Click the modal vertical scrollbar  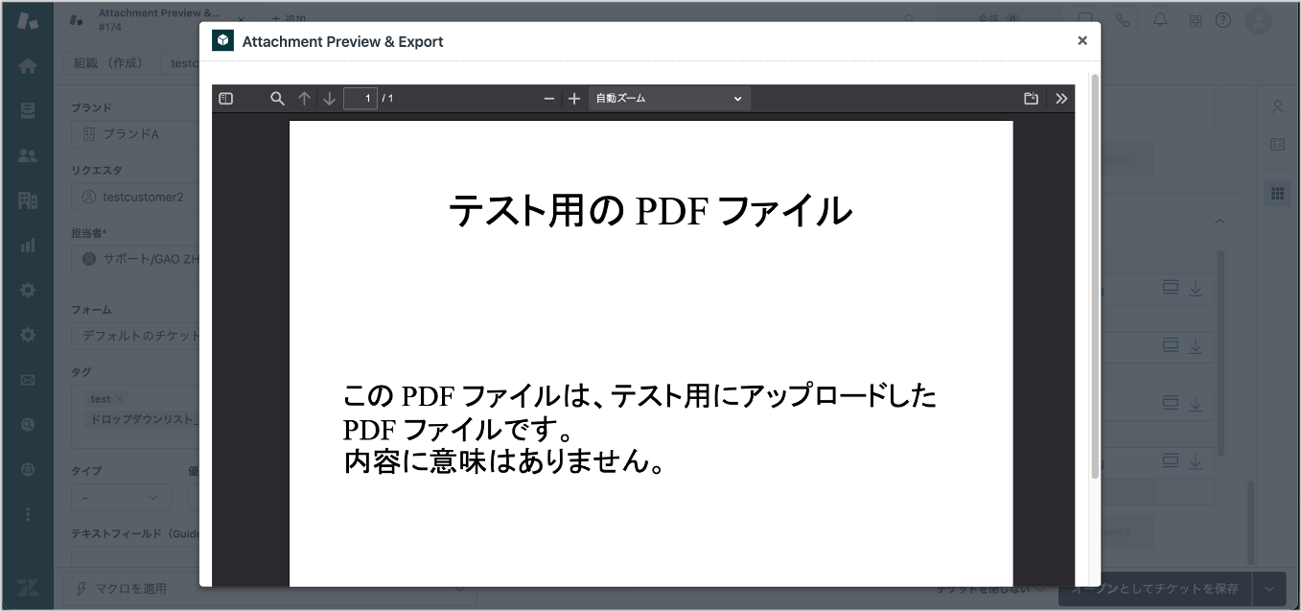coord(1095,276)
